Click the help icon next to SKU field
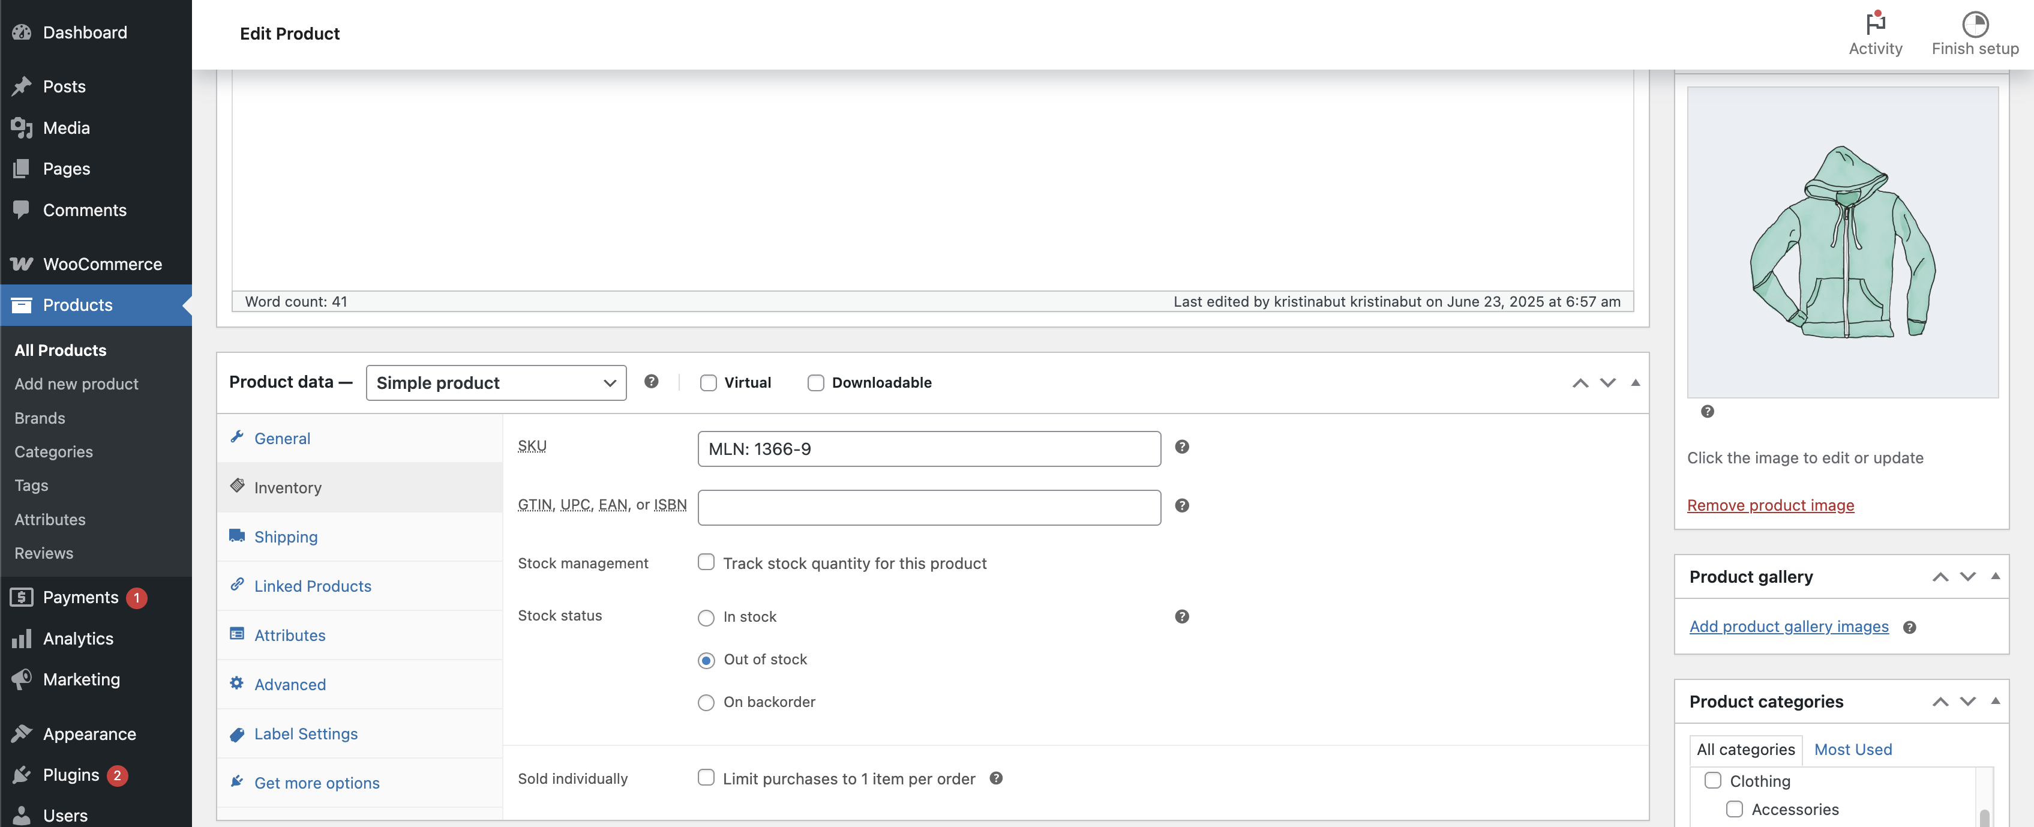This screenshot has width=2034, height=827. 1182,447
